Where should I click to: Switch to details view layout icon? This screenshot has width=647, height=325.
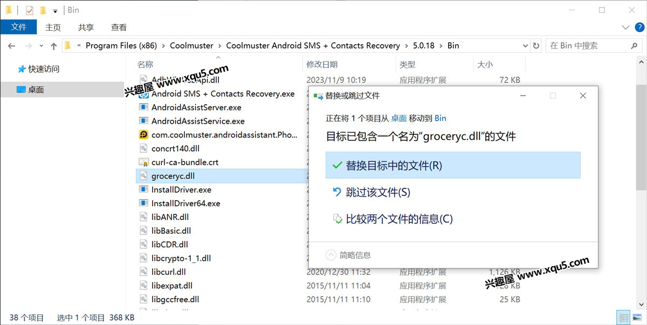click(x=623, y=318)
